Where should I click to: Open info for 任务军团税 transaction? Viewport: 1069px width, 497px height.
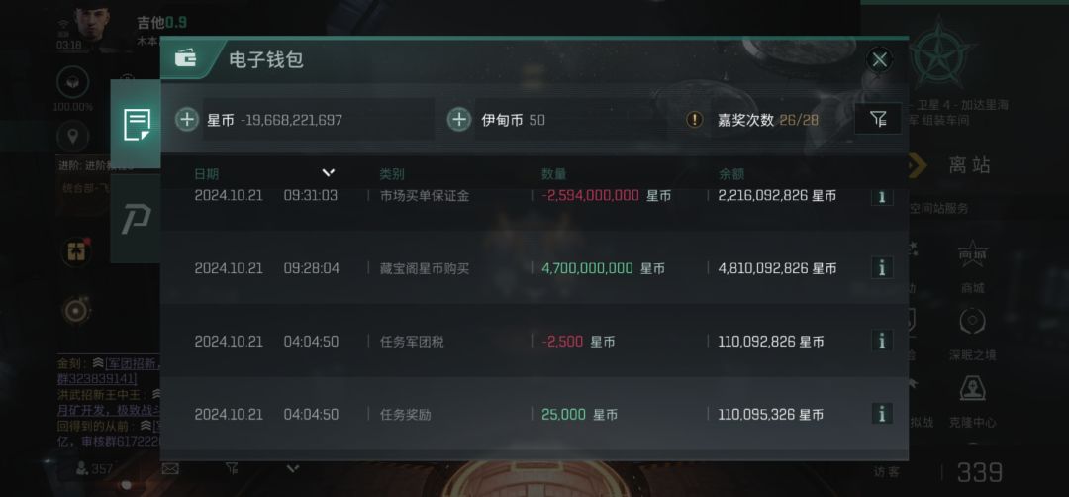tap(882, 341)
